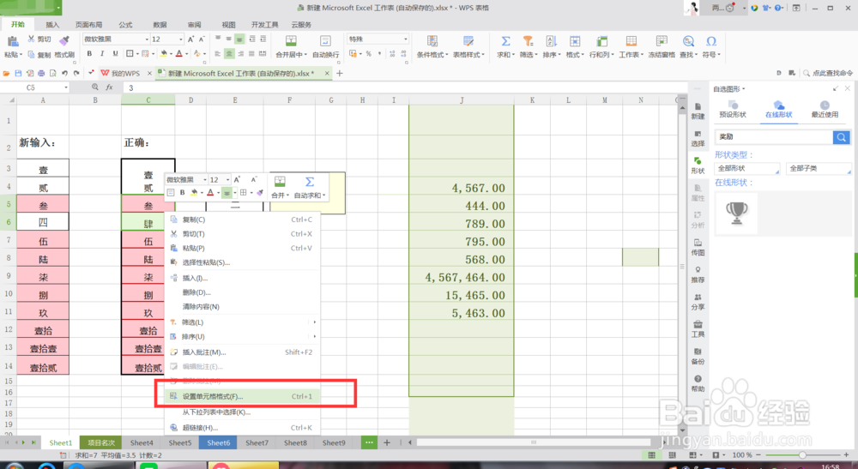Choose 清除内容(N) from context menu
This screenshot has height=469, width=858.
[242, 307]
